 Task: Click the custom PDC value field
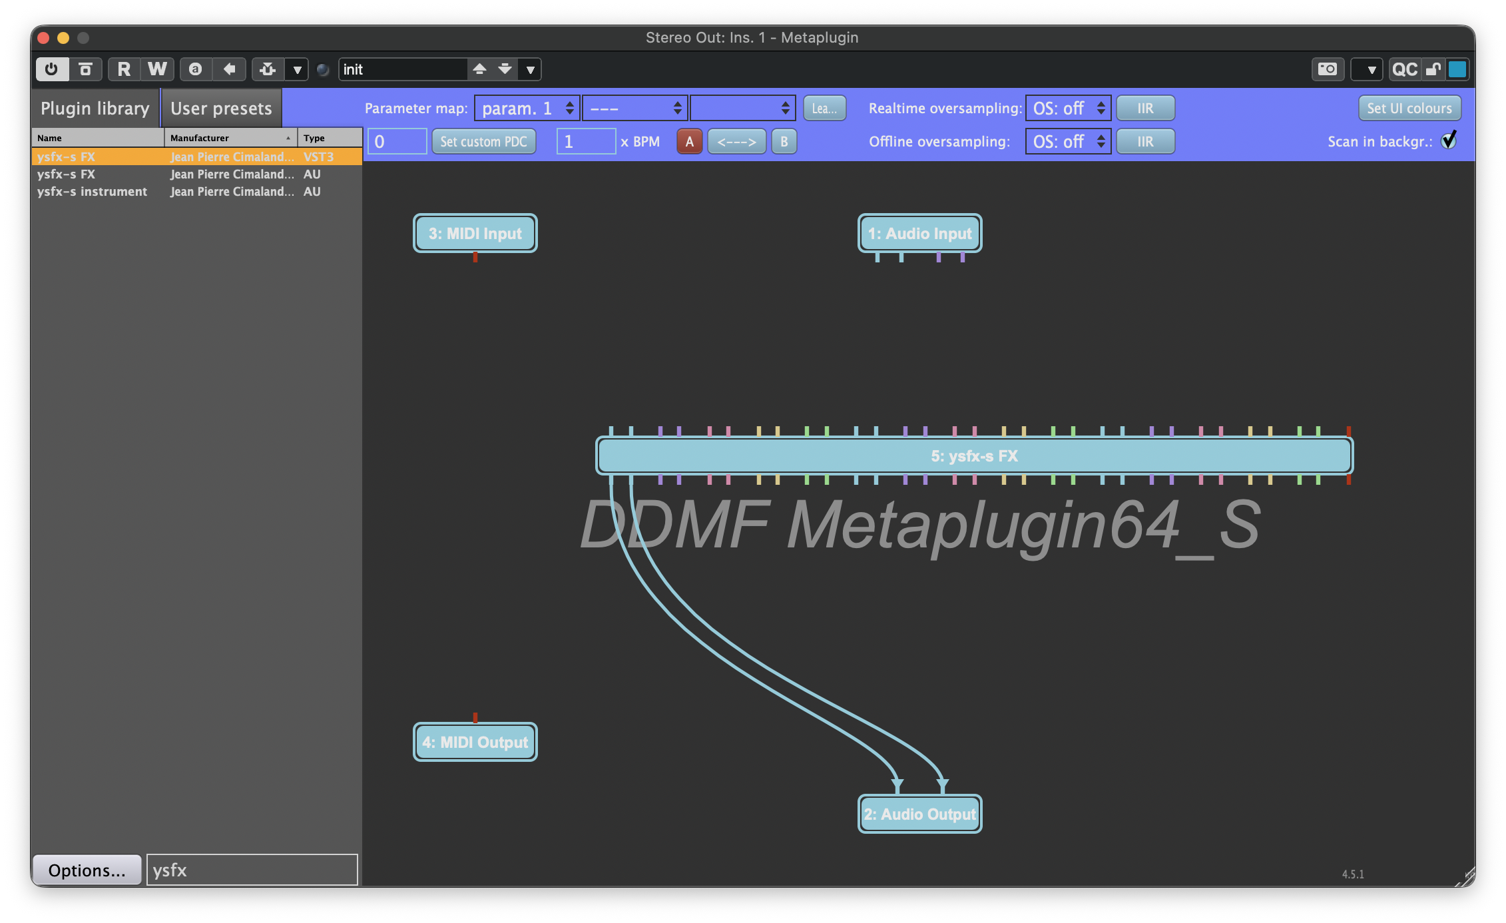(x=397, y=141)
